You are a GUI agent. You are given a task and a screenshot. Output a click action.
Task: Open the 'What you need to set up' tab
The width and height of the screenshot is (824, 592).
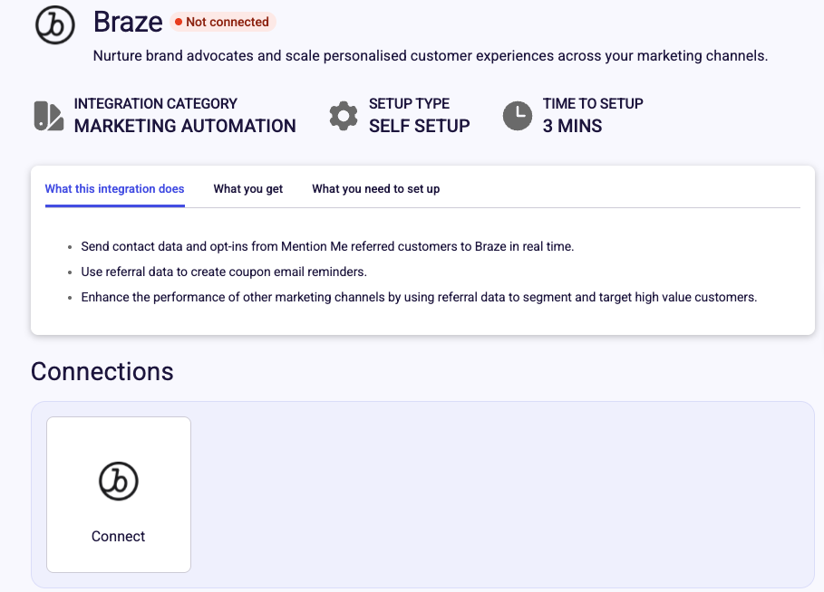(x=375, y=189)
